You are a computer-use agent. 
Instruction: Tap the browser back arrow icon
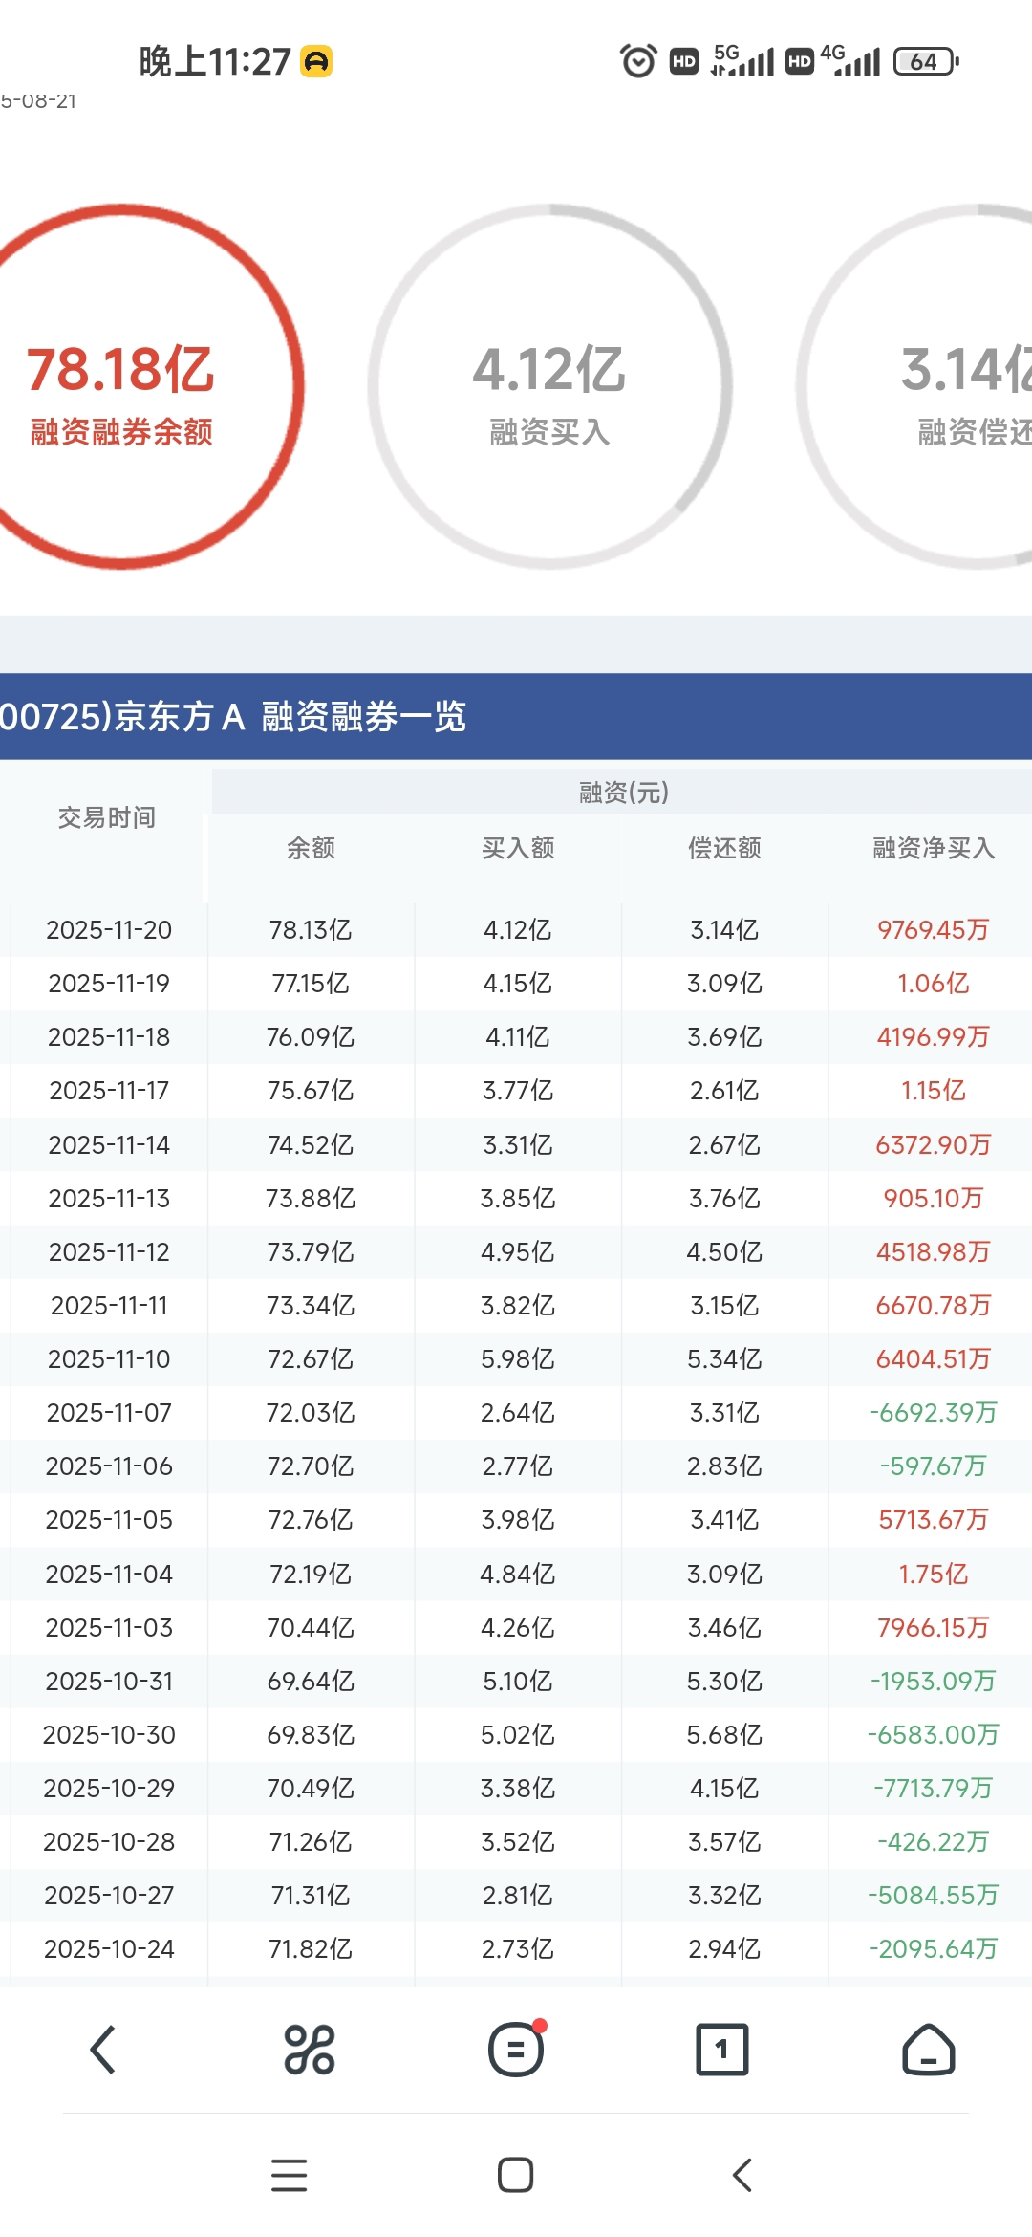click(103, 2050)
